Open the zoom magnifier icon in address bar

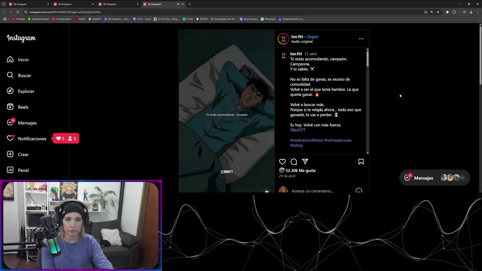(x=432, y=12)
